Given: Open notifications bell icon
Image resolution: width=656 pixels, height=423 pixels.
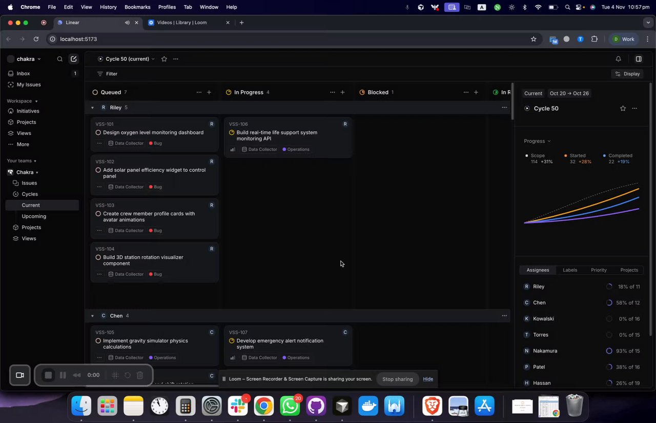Looking at the screenshot, I should [x=619, y=59].
